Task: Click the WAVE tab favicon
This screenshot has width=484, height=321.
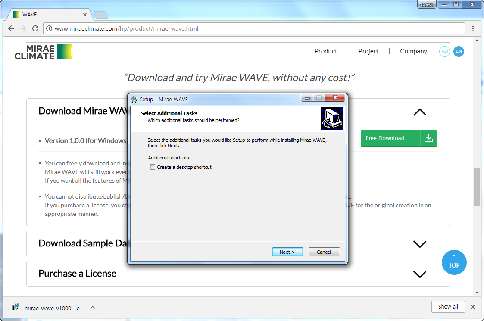Action: (x=16, y=15)
